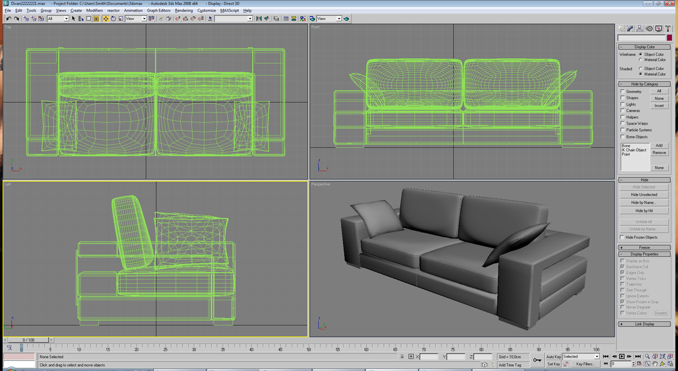This screenshot has width=678, height=371.
Task: Click the Hide Unselected button
Action: coord(644,195)
